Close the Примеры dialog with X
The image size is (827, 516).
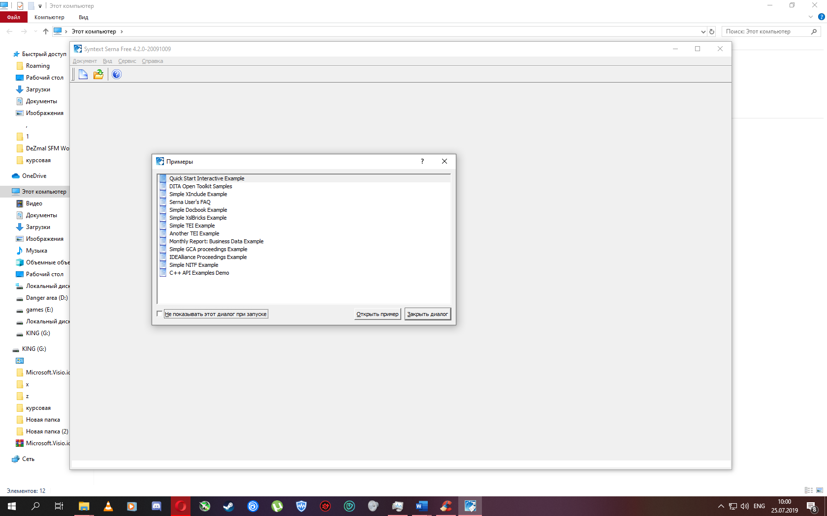(x=445, y=161)
